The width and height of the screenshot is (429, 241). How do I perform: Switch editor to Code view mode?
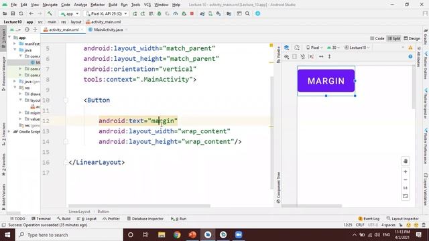point(377,39)
